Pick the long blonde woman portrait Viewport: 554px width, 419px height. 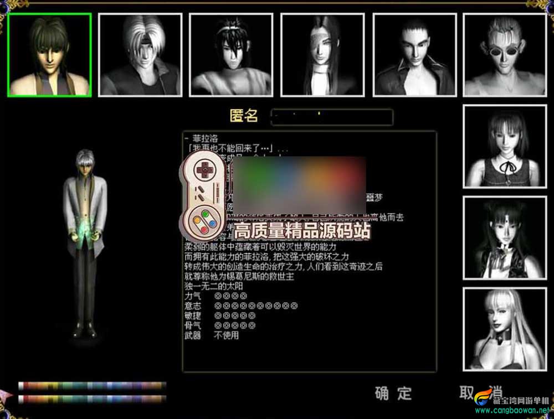coord(505,329)
